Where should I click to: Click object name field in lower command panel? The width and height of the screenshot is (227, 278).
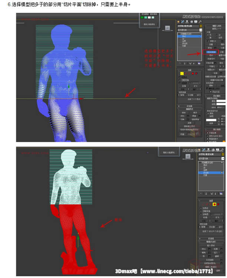pos(210,154)
